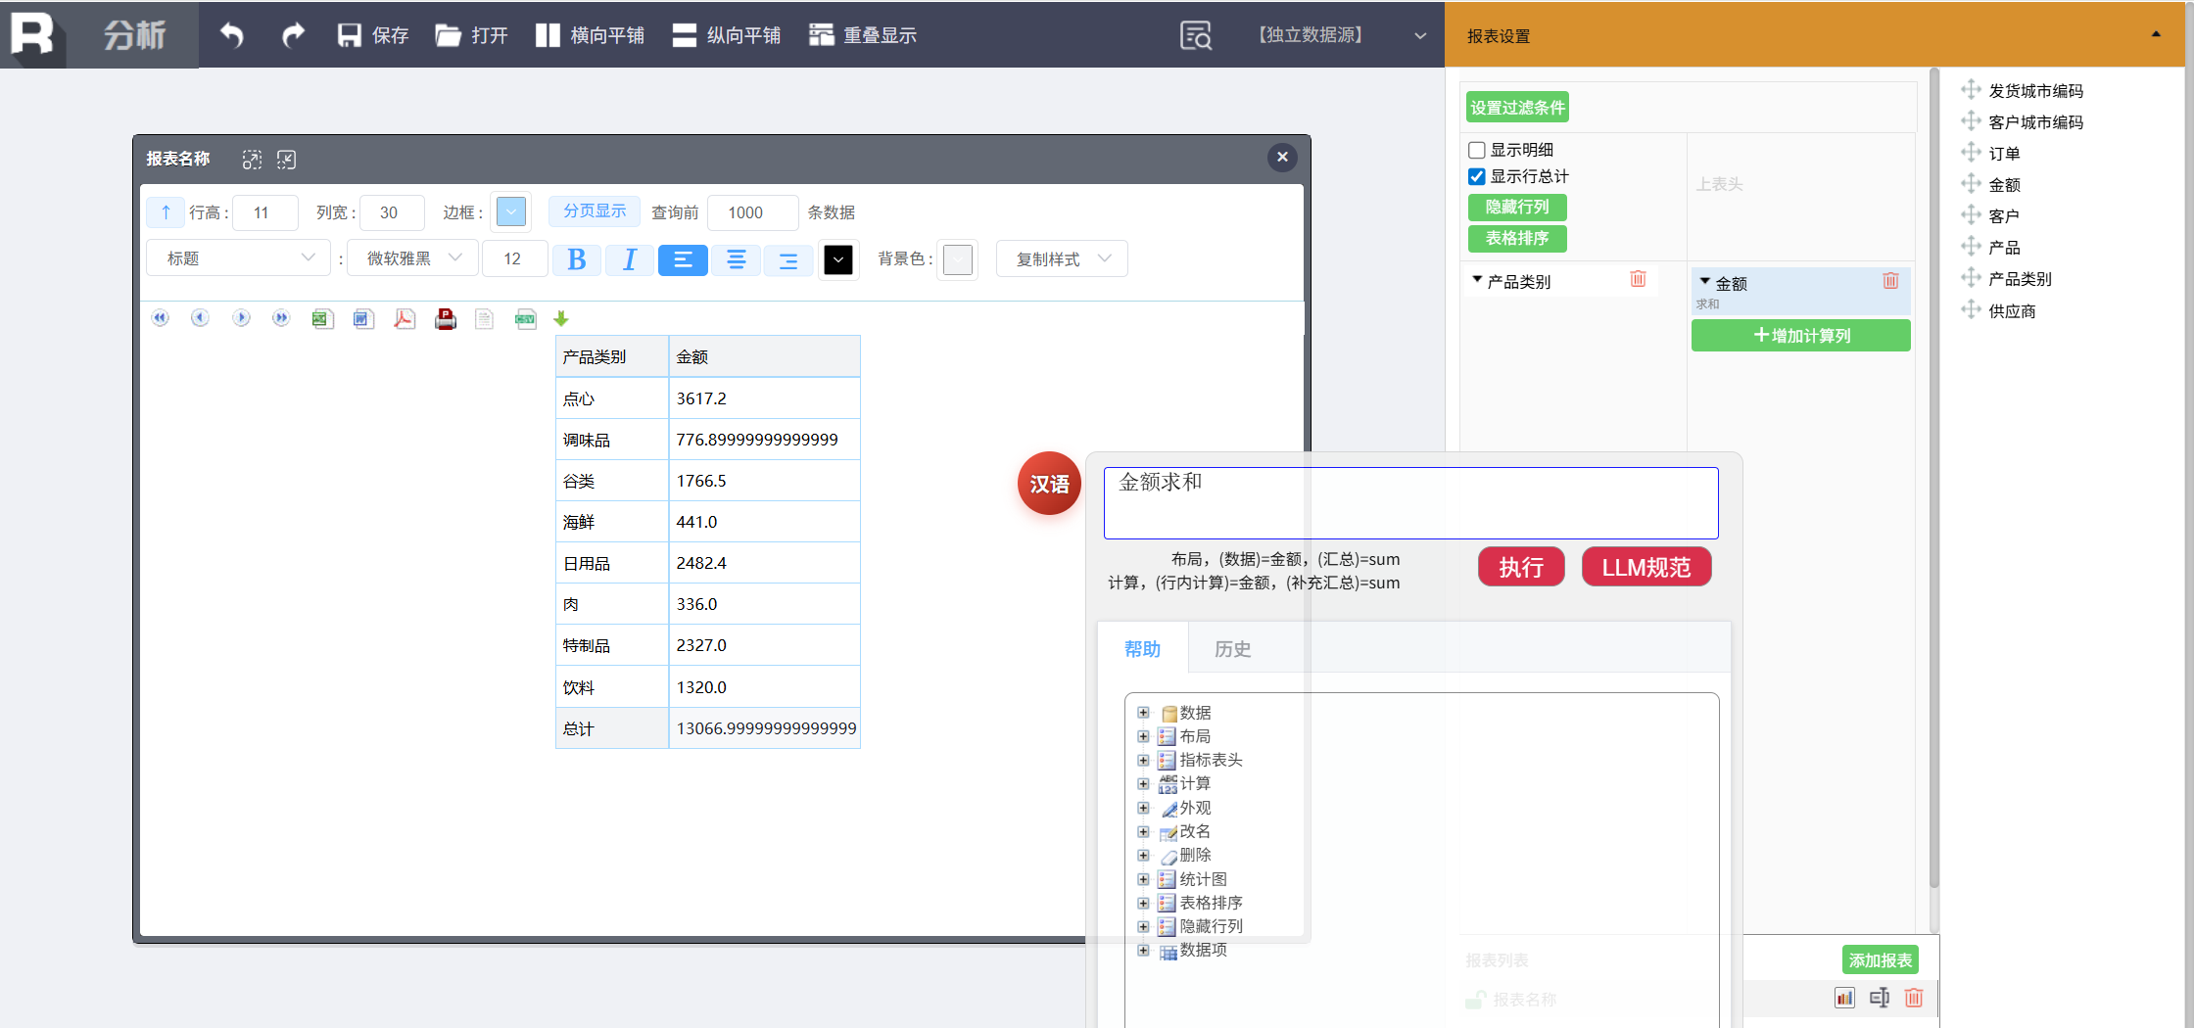Export the report to PDF
The width and height of the screenshot is (2194, 1028).
click(405, 318)
